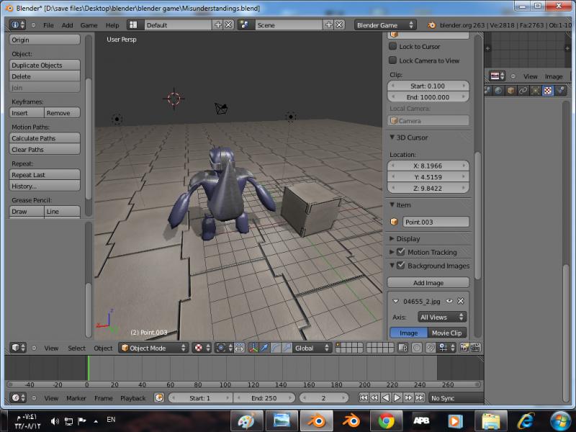
Task: Open the timeline Marker menu
Action: point(76,398)
